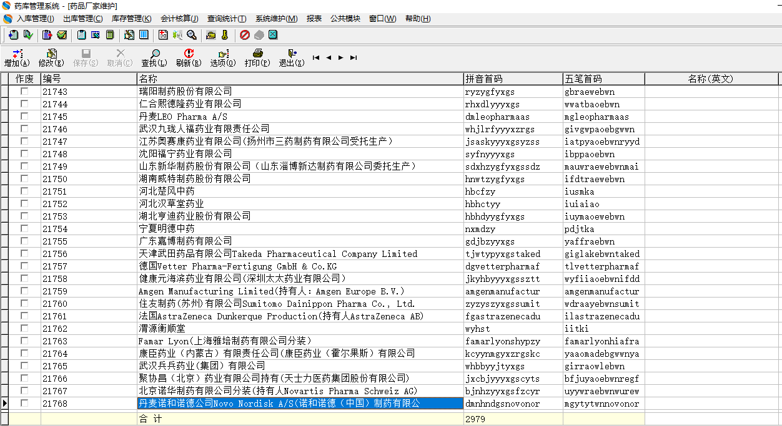Open the 系统维护(M) menu
Image resolution: width=782 pixels, height=426 pixels.
(276, 19)
